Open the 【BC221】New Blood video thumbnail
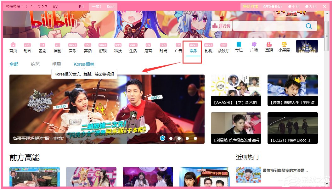The image size is (333, 190). pyautogui.click(x=293, y=128)
